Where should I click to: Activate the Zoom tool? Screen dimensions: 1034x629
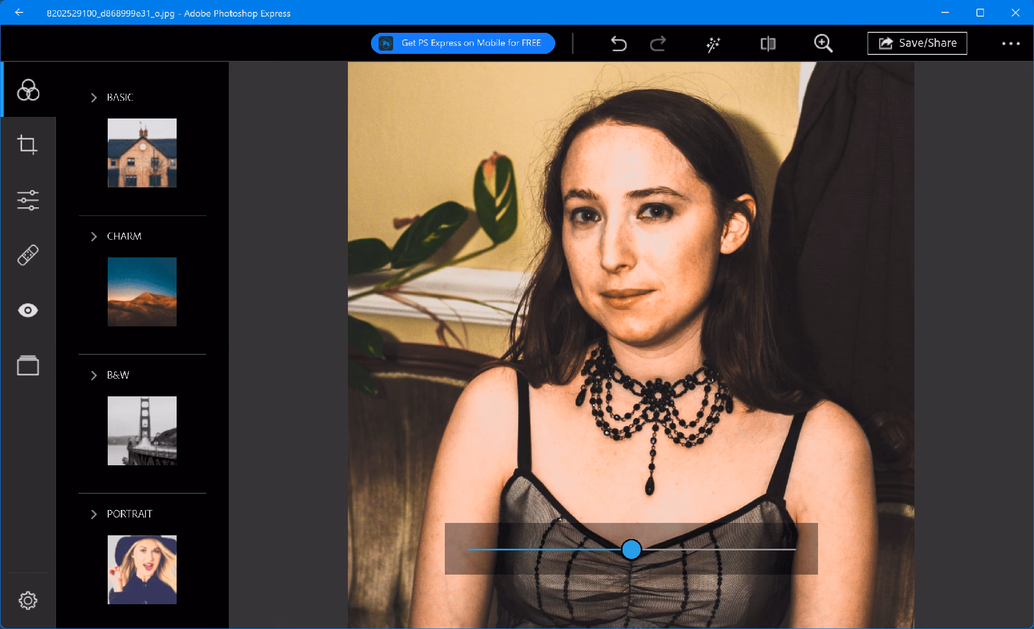pos(823,43)
